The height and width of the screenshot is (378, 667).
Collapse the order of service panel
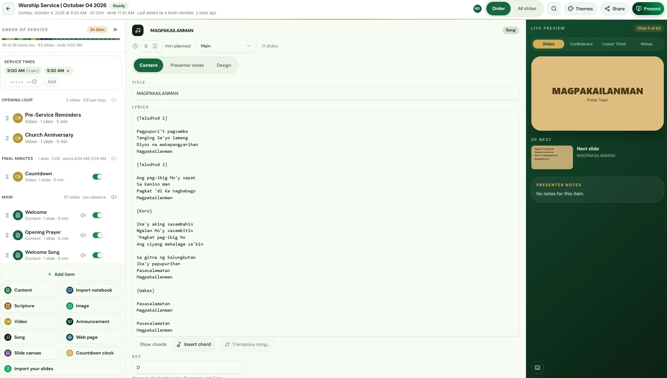pyautogui.click(x=115, y=30)
